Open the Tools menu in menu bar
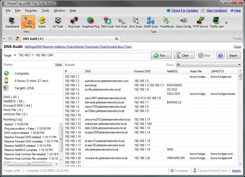The image size is (245, 177). click(x=45, y=11)
